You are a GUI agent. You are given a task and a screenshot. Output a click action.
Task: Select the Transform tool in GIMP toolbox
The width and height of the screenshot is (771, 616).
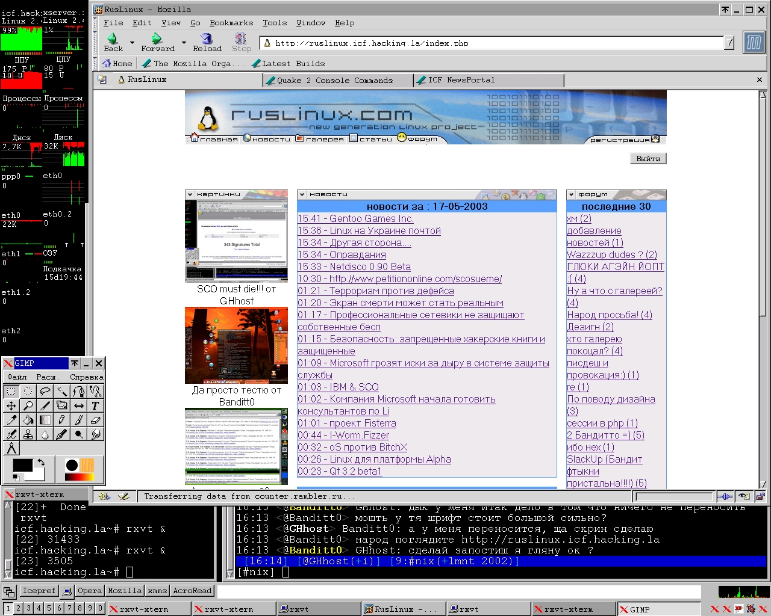(62, 406)
